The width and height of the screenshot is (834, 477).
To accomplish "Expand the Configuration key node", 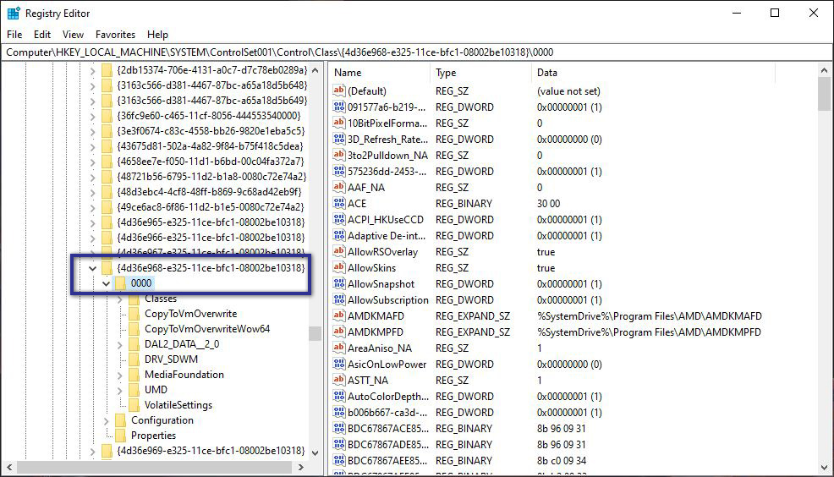I will point(106,420).
